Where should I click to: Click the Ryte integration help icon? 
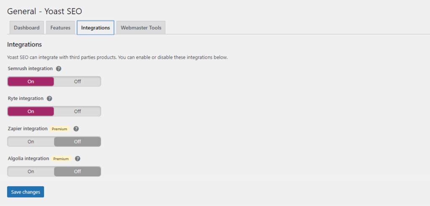coord(50,99)
